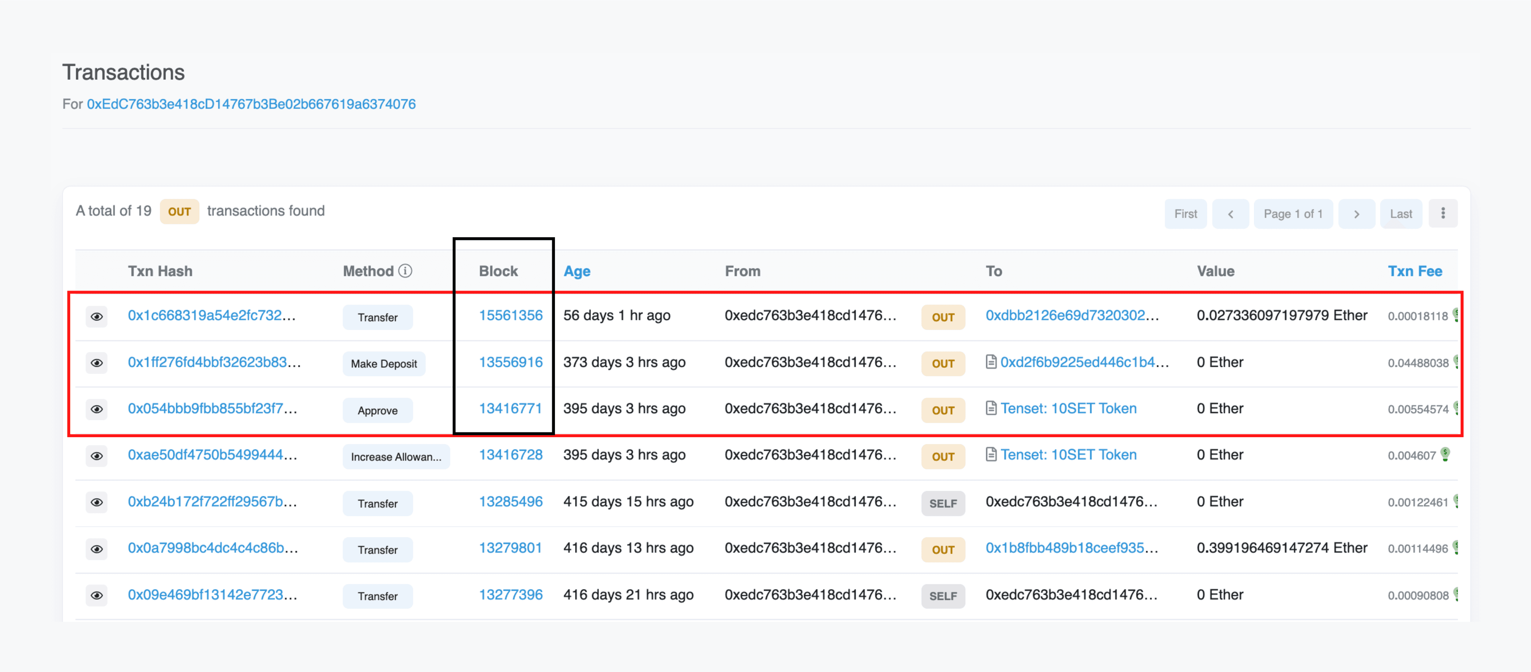Click the eye icon beside the Approve transaction
Image resolution: width=1531 pixels, height=672 pixels.
click(x=96, y=409)
